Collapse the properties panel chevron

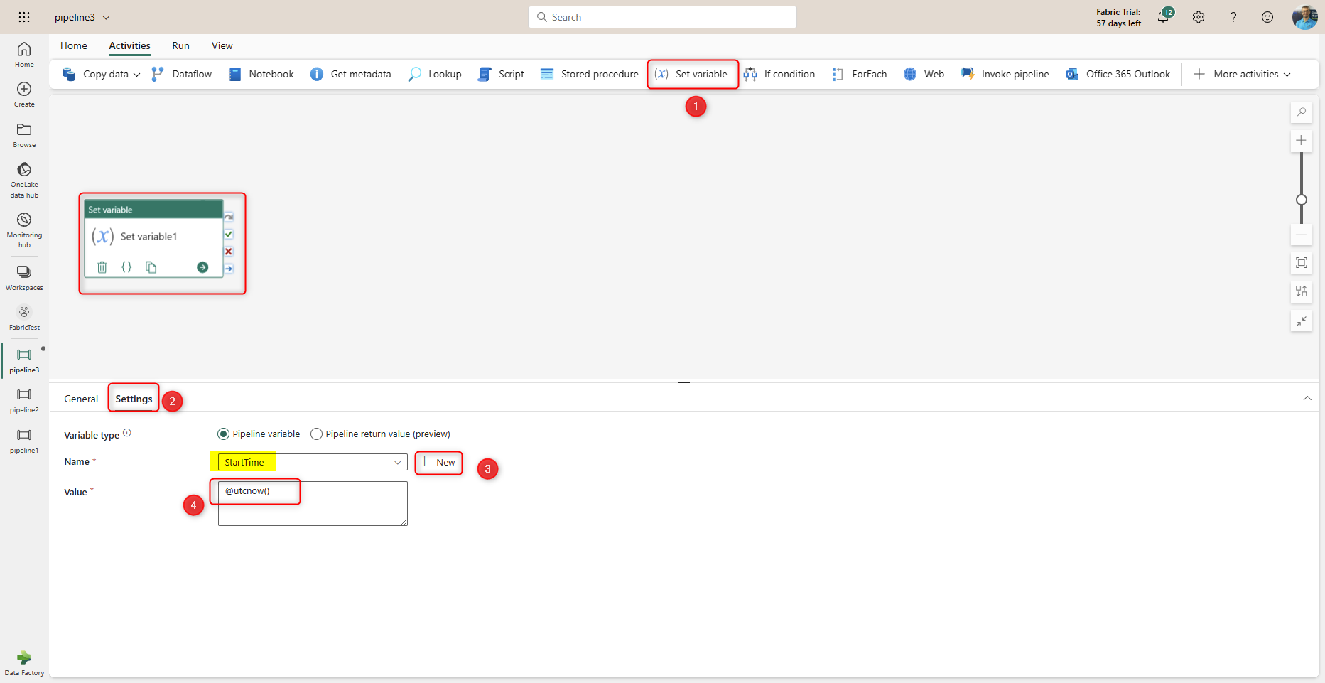[1307, 399]
